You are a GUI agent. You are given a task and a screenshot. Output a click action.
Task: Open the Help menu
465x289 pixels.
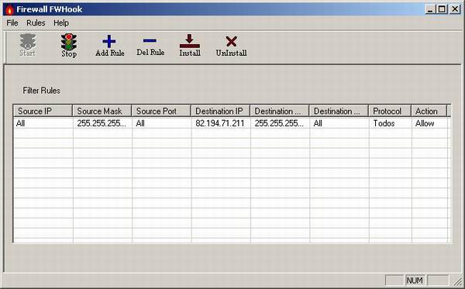tap(61, 22)
